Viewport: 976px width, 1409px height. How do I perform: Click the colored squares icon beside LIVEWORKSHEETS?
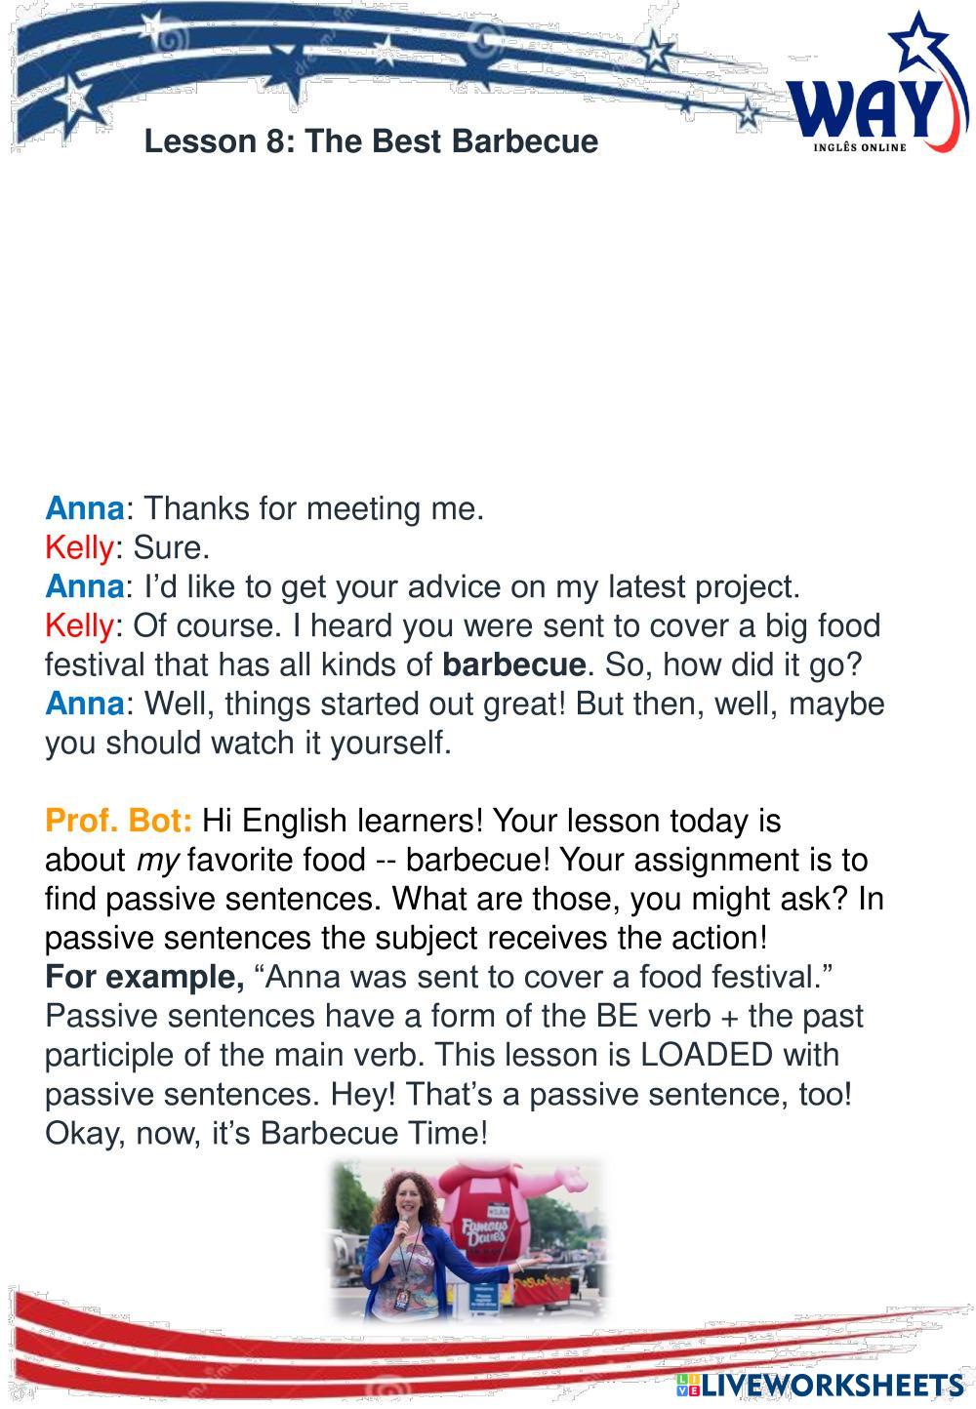(687, 1386)
